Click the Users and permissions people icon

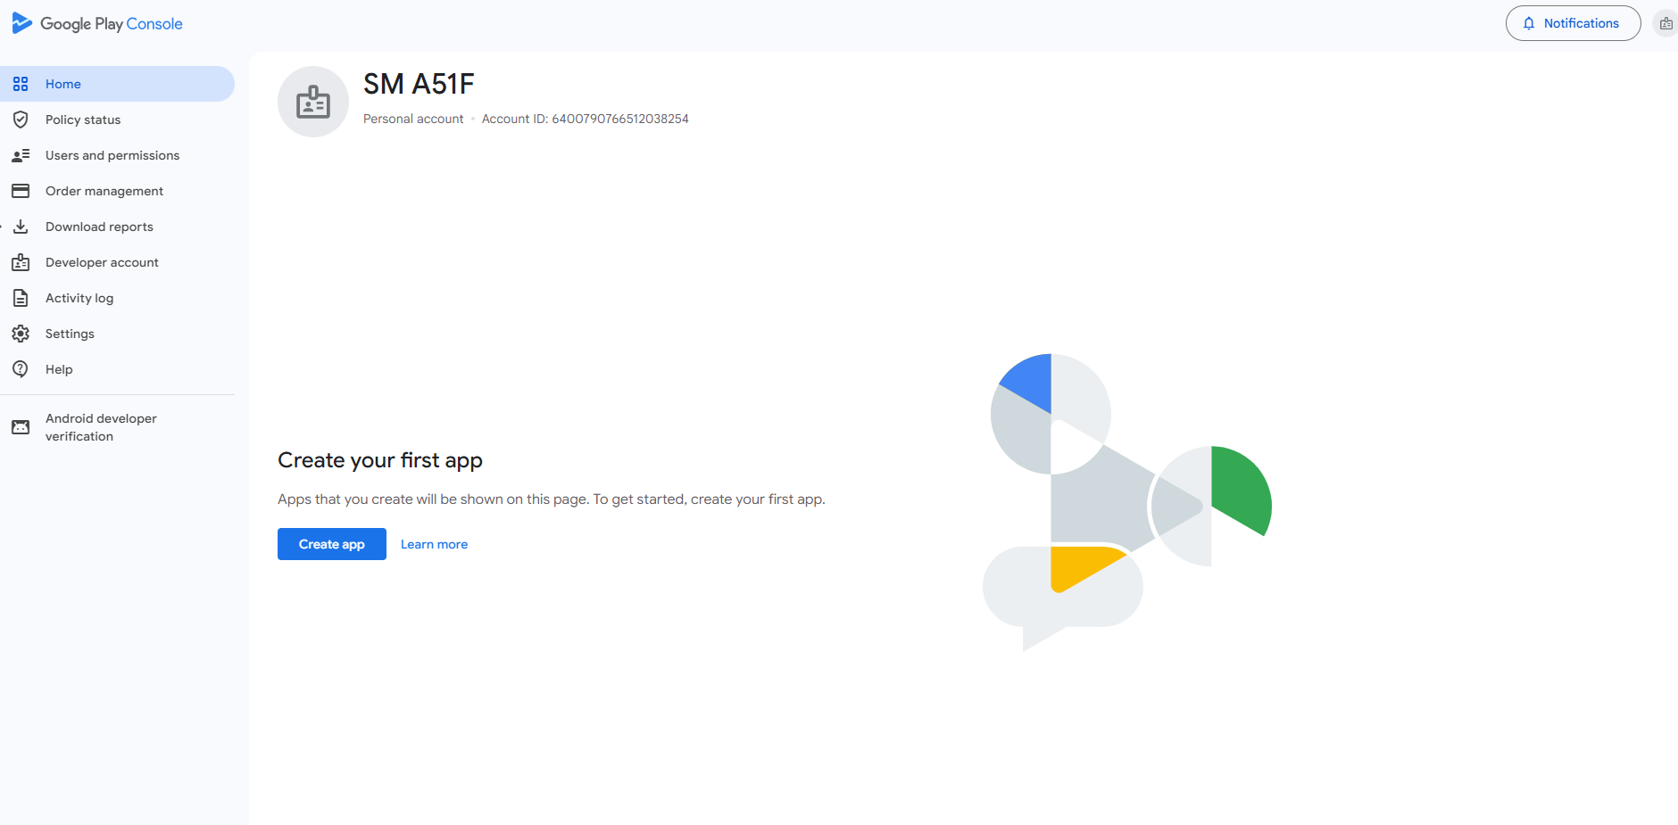(21, 155)
